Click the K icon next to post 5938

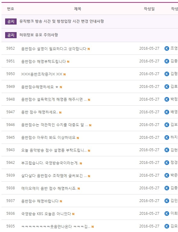click(x=167, y=188)
